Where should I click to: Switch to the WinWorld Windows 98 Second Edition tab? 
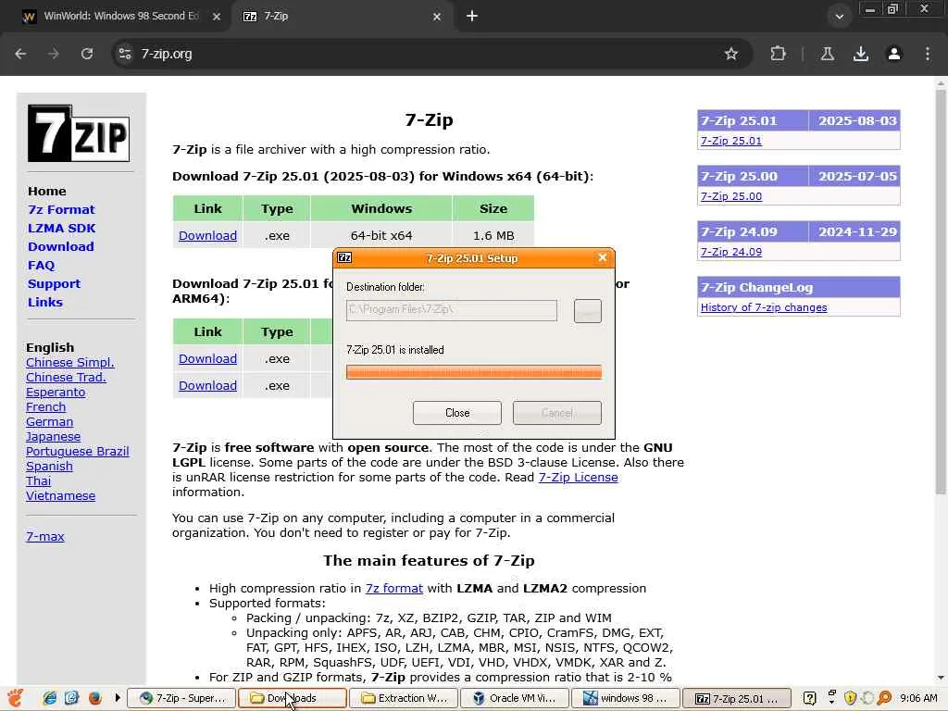[121, 17]
